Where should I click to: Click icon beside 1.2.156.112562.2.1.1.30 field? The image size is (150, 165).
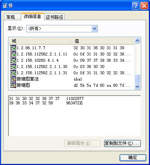click(x=13, y=67)
